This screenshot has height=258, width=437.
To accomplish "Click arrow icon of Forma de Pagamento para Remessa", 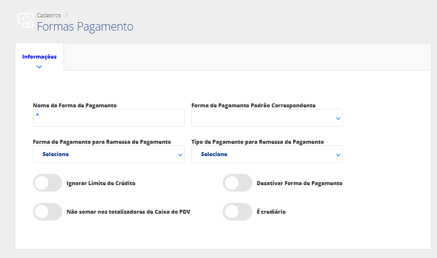I will 180,155.
